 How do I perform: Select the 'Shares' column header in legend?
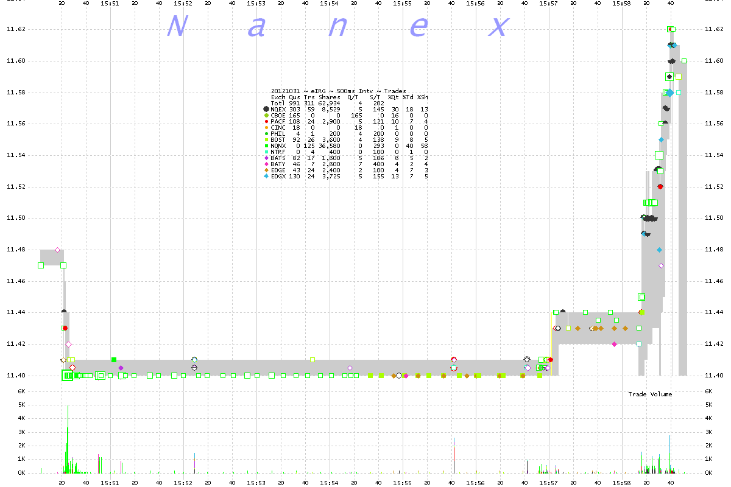330,97
